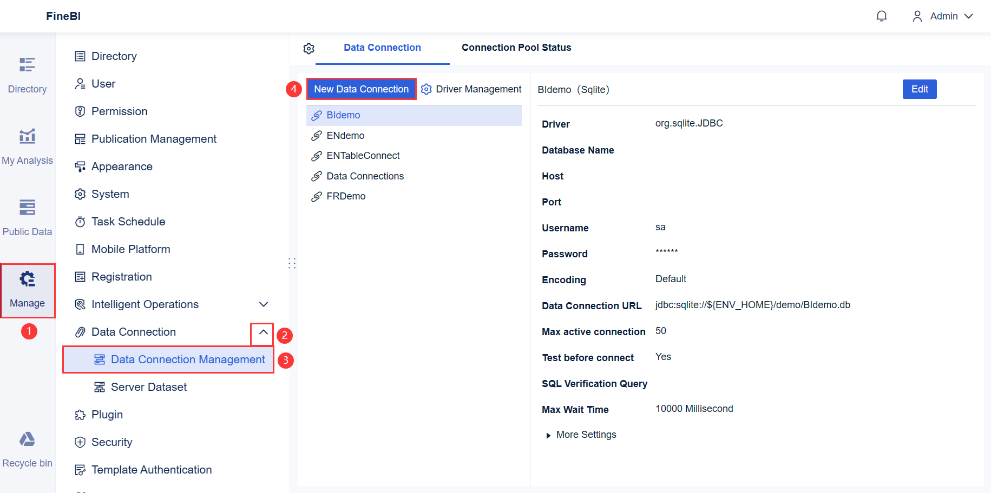Edit the BIdemo connection
The image size is (991, 493).
coord(919,89)
